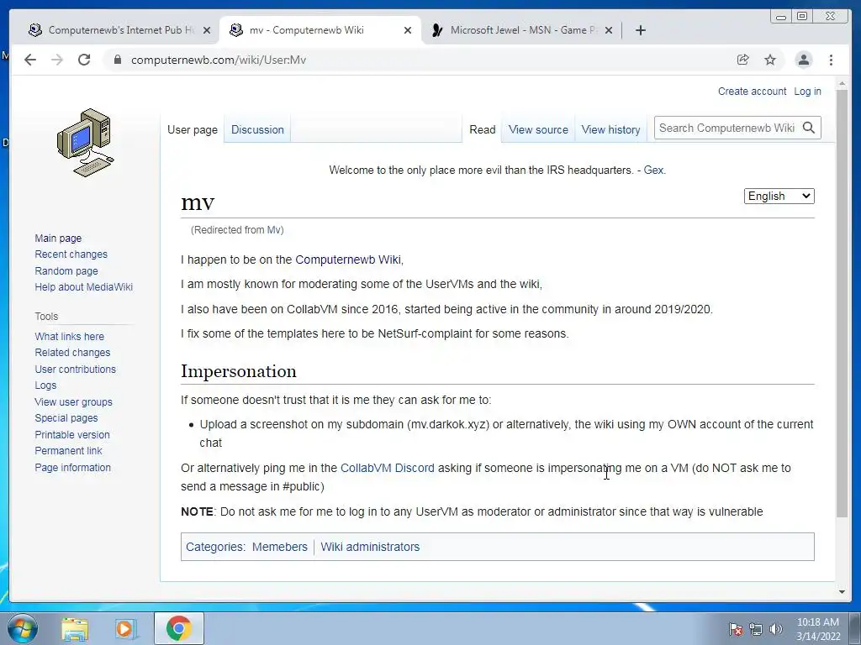Open the CollabVM Discord link
The height and width of the screenshot is (645, 861).
point(387,468)
